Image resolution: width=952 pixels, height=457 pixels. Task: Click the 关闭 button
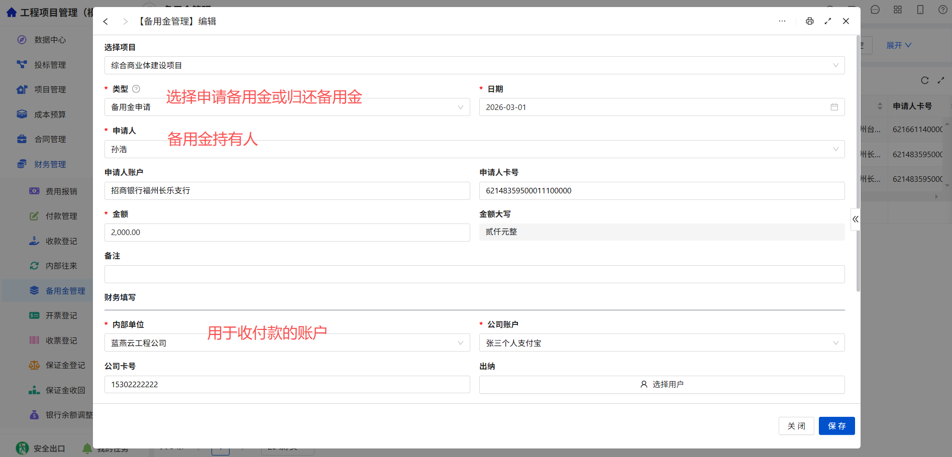tap(796, 426)
